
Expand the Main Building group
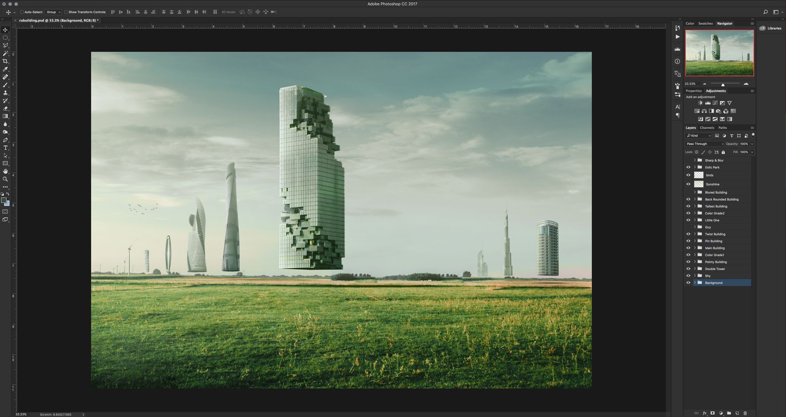click(x=695, y=248)
